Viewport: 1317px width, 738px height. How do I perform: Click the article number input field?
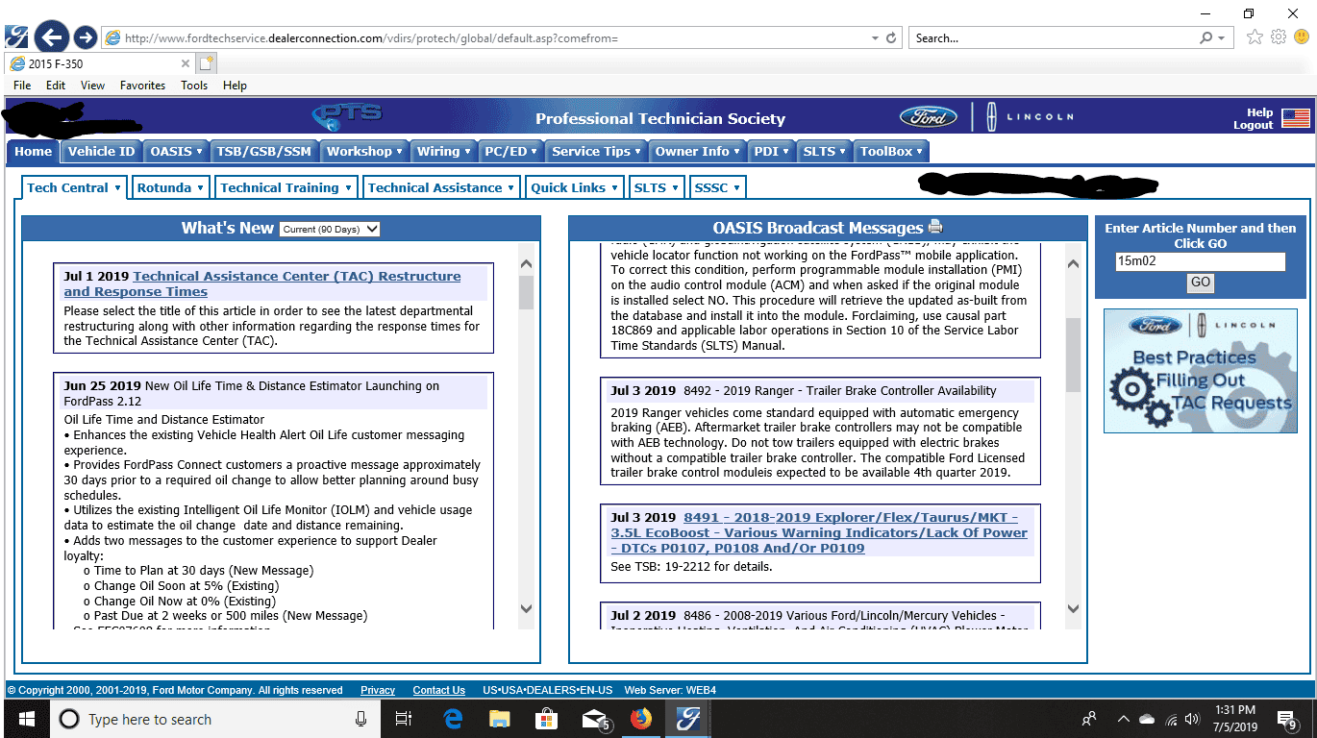1200,261
